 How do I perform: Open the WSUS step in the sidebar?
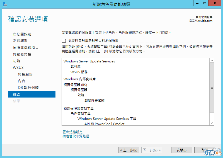(x=18, y=67)
